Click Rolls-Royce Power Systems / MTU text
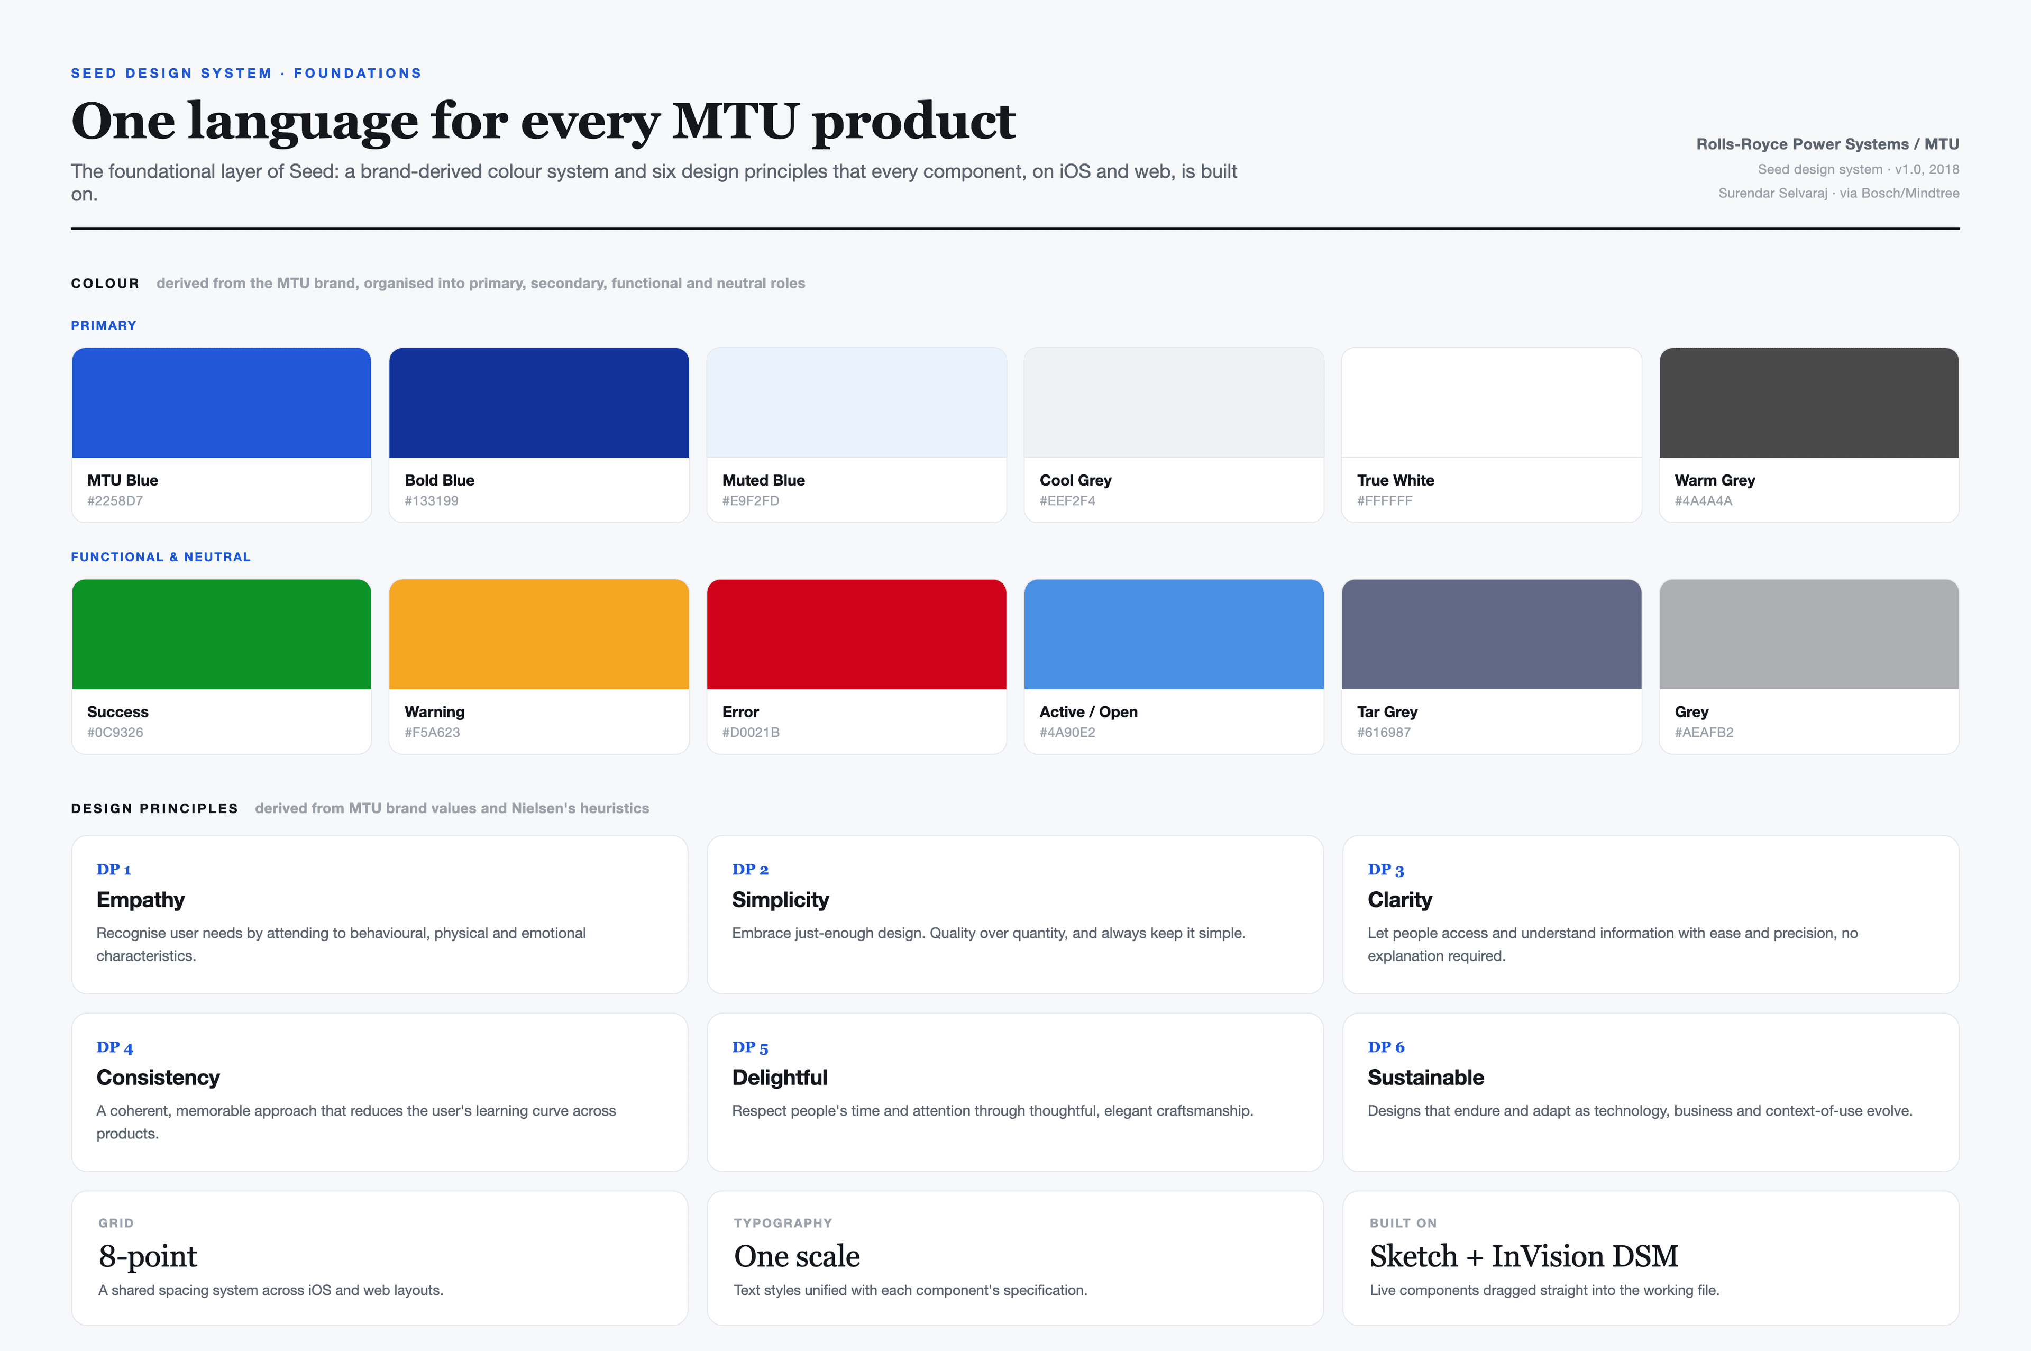This screenshot has height=1351, width=2031. pyautogui.click(x=1828, y=144)
